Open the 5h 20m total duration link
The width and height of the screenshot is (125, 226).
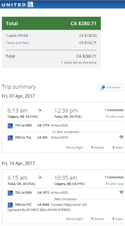[115, 184]
